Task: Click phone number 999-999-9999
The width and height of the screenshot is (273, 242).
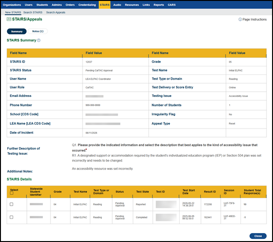Action: (93, 105)
